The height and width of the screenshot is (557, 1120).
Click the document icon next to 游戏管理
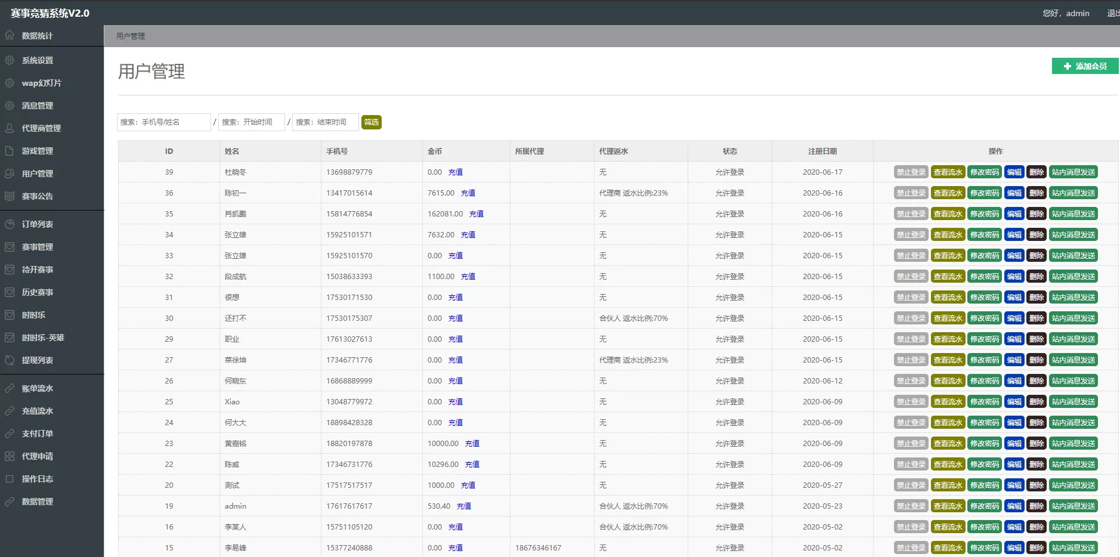click(x=10, y=151)
